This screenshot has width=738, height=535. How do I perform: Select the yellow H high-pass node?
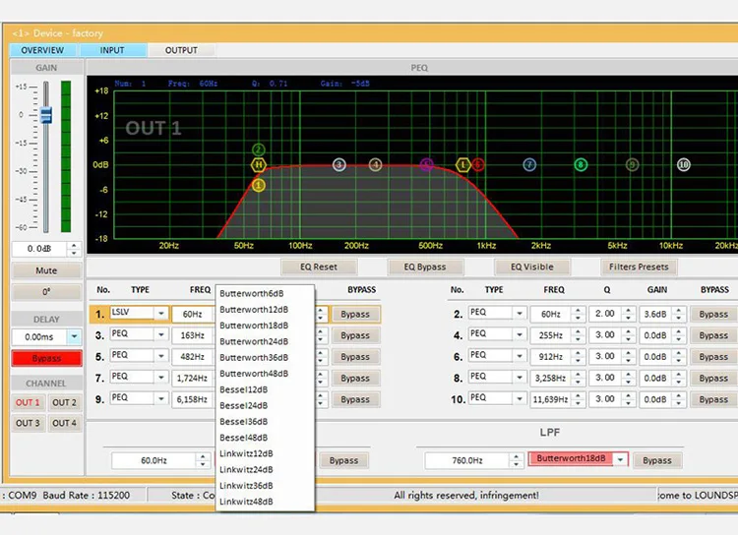[x=259, y=165]
